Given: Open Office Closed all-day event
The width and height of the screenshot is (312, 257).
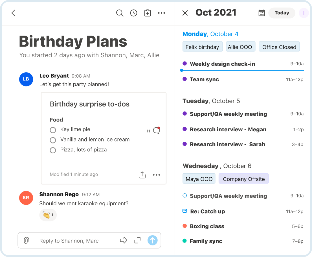Looking at the screenshot, I should click(x=279, y=47).
